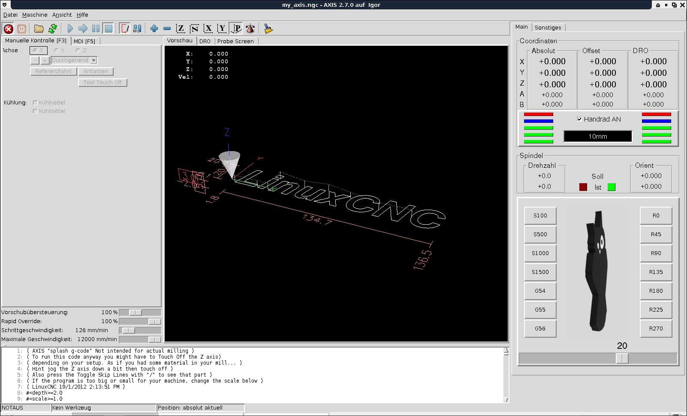
Task: Click Referenzfahrt button
Action: click(53, 71)
